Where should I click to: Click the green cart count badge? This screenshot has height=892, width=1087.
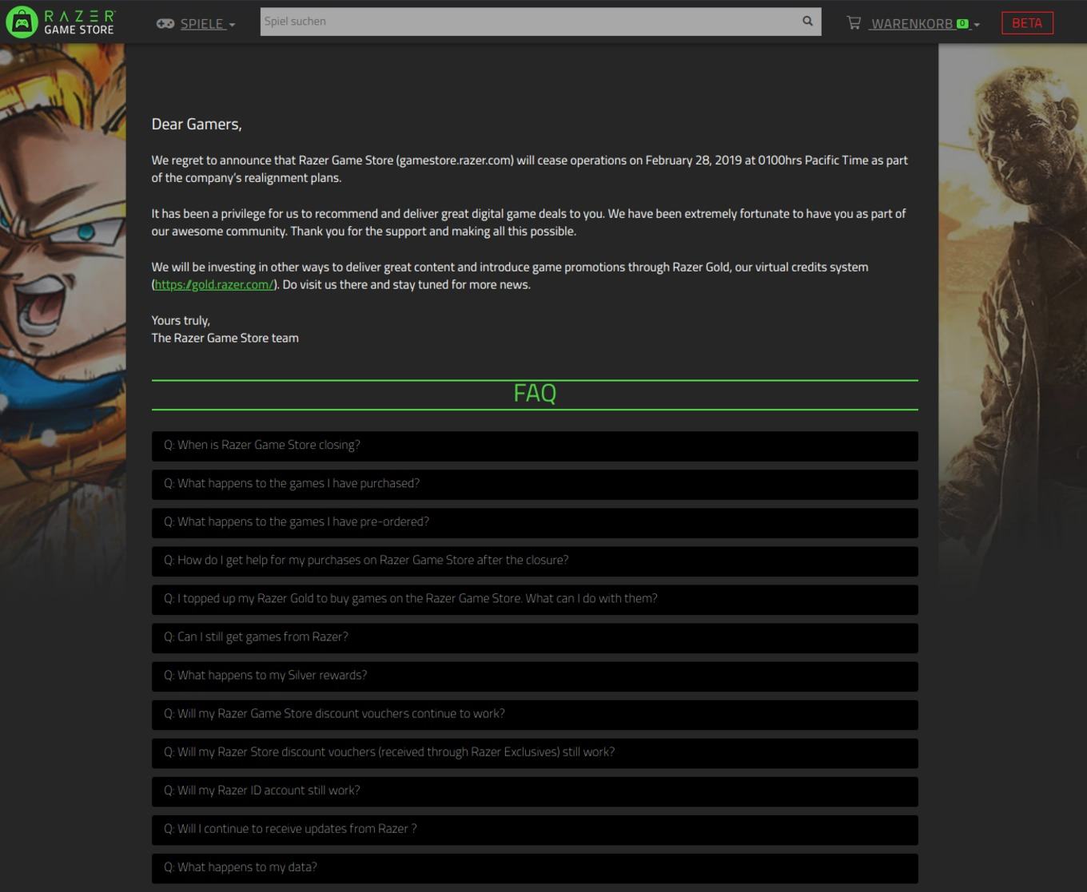click(962, 23)
